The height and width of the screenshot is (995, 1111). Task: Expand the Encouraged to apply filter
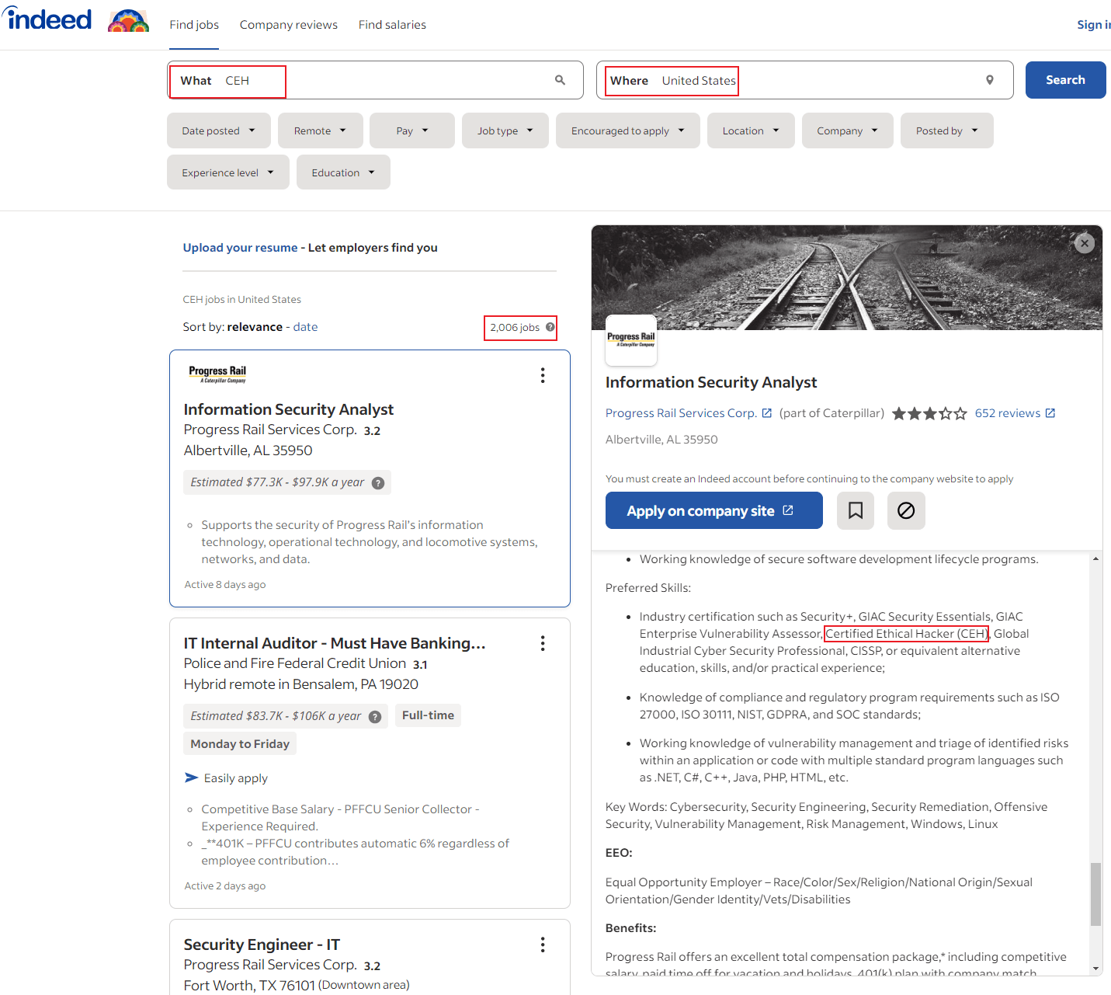(x=628, y=130)
